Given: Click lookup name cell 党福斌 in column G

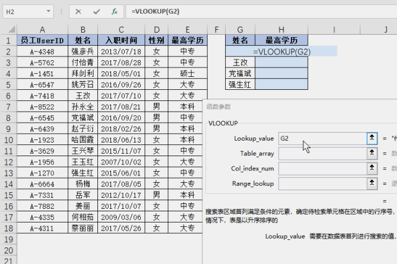Looking at the screenshot, I should [x=240, y=74].
